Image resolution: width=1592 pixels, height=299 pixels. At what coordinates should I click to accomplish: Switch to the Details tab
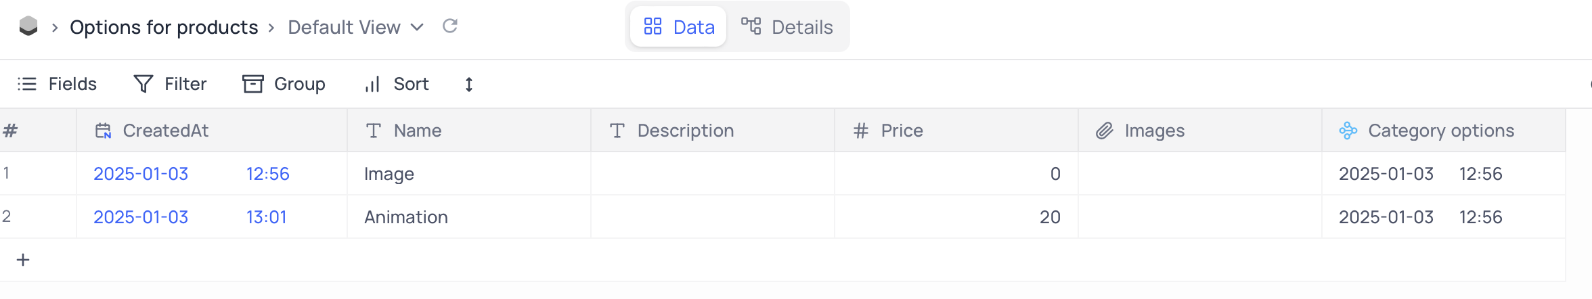coord(787,27)
